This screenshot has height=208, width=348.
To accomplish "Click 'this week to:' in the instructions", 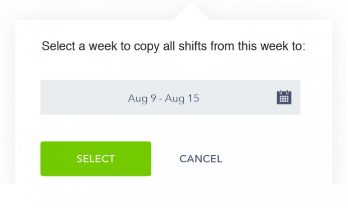I will [x=271, y=46].
